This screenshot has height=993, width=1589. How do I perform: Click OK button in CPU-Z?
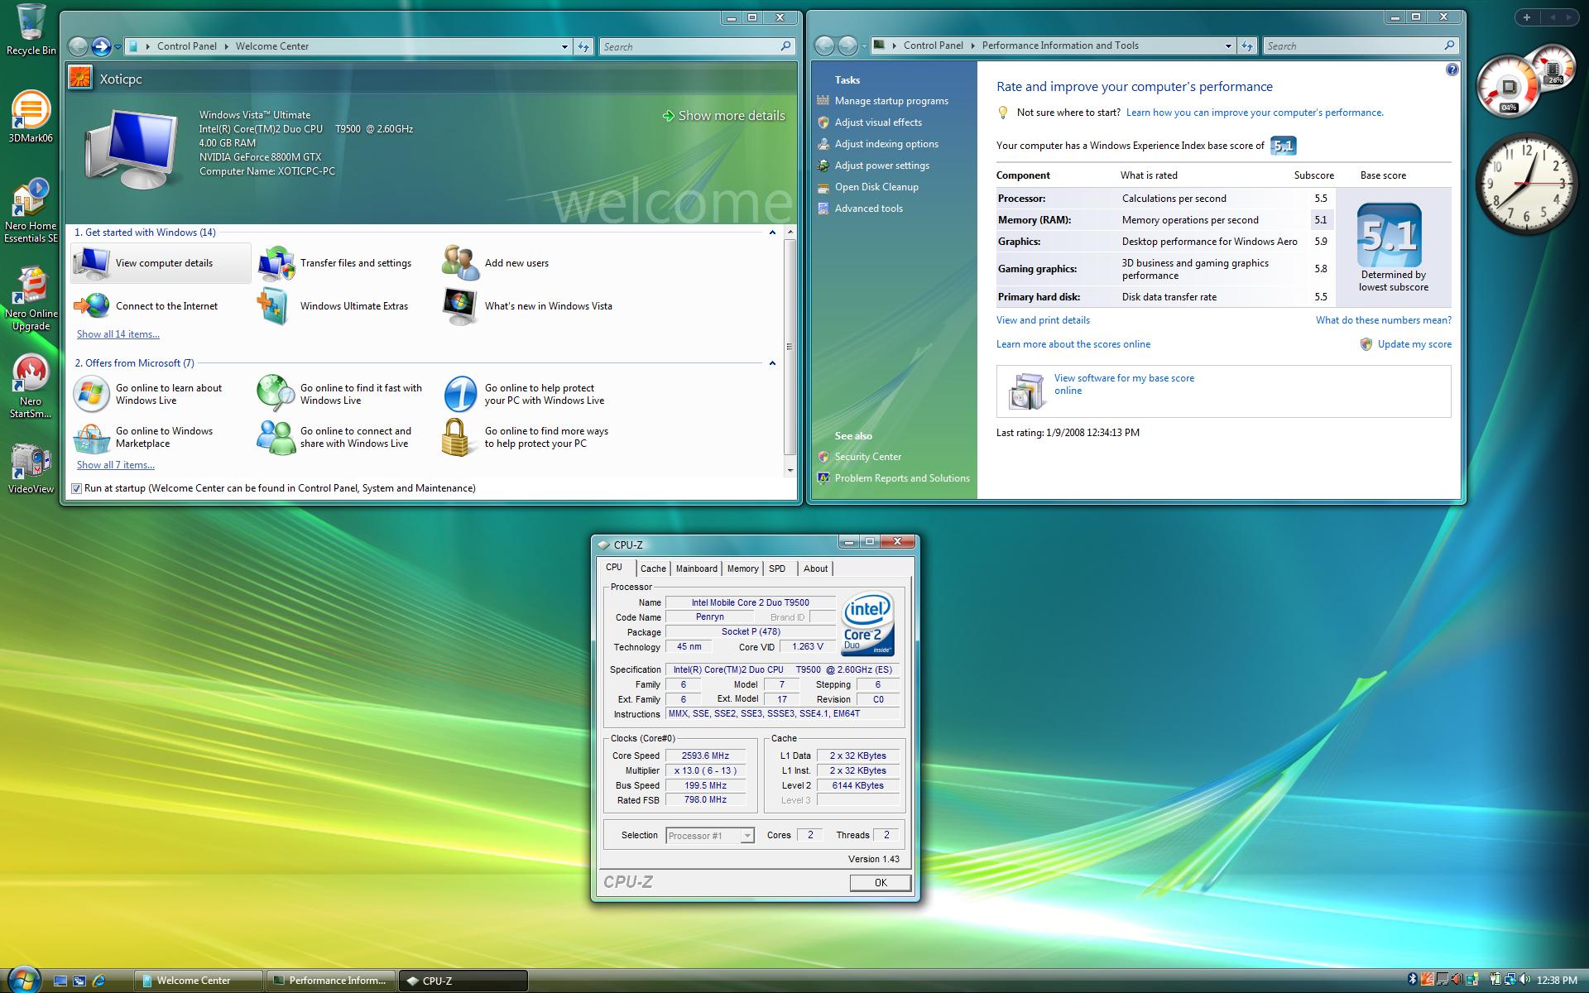pyautogui.click(x=881, y=883)
